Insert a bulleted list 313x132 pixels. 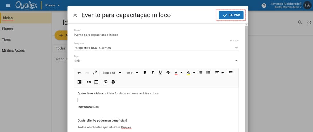point(201,73)
